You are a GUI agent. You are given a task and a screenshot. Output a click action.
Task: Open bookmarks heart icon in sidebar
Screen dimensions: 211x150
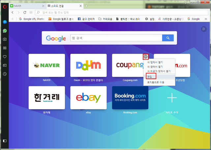click(5, 57)
